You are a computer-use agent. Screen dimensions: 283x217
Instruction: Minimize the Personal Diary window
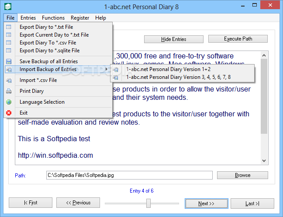point(243,6)
